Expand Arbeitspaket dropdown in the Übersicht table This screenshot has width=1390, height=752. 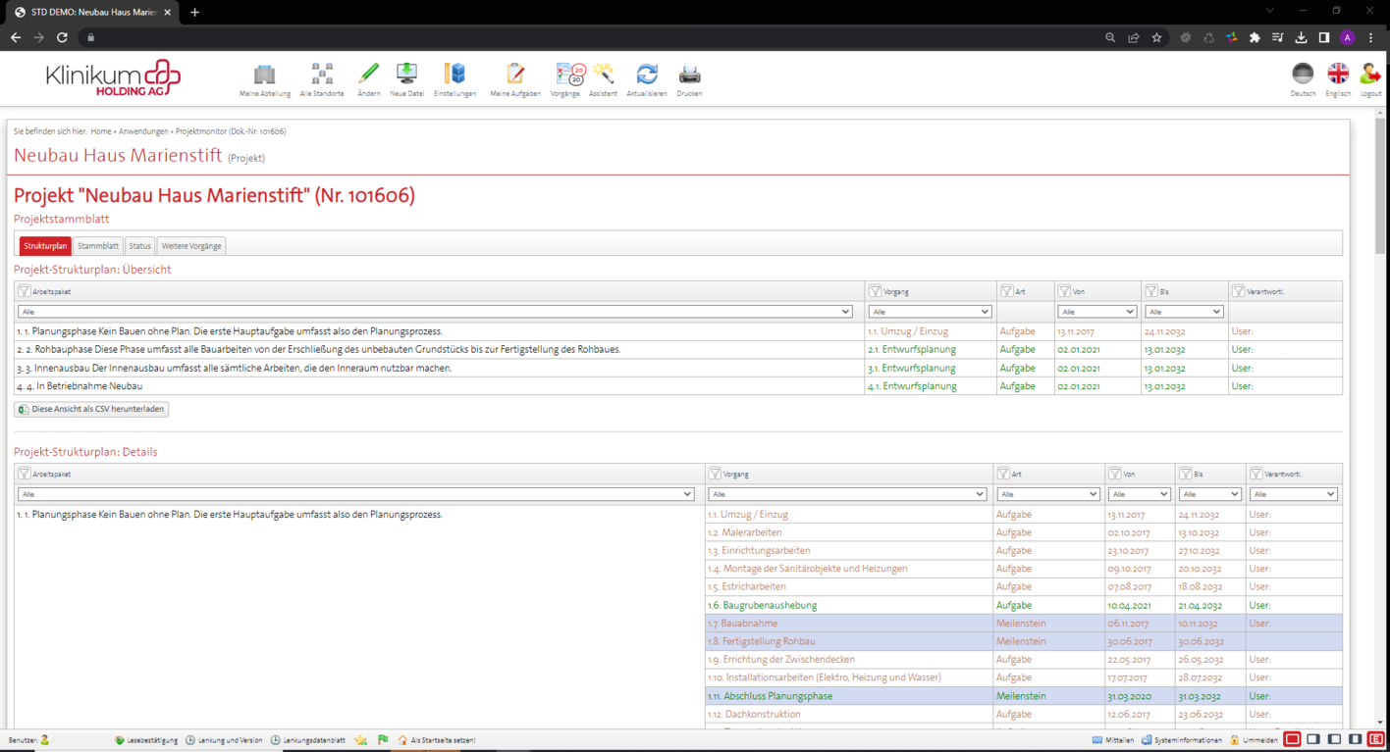click(434, 312)
